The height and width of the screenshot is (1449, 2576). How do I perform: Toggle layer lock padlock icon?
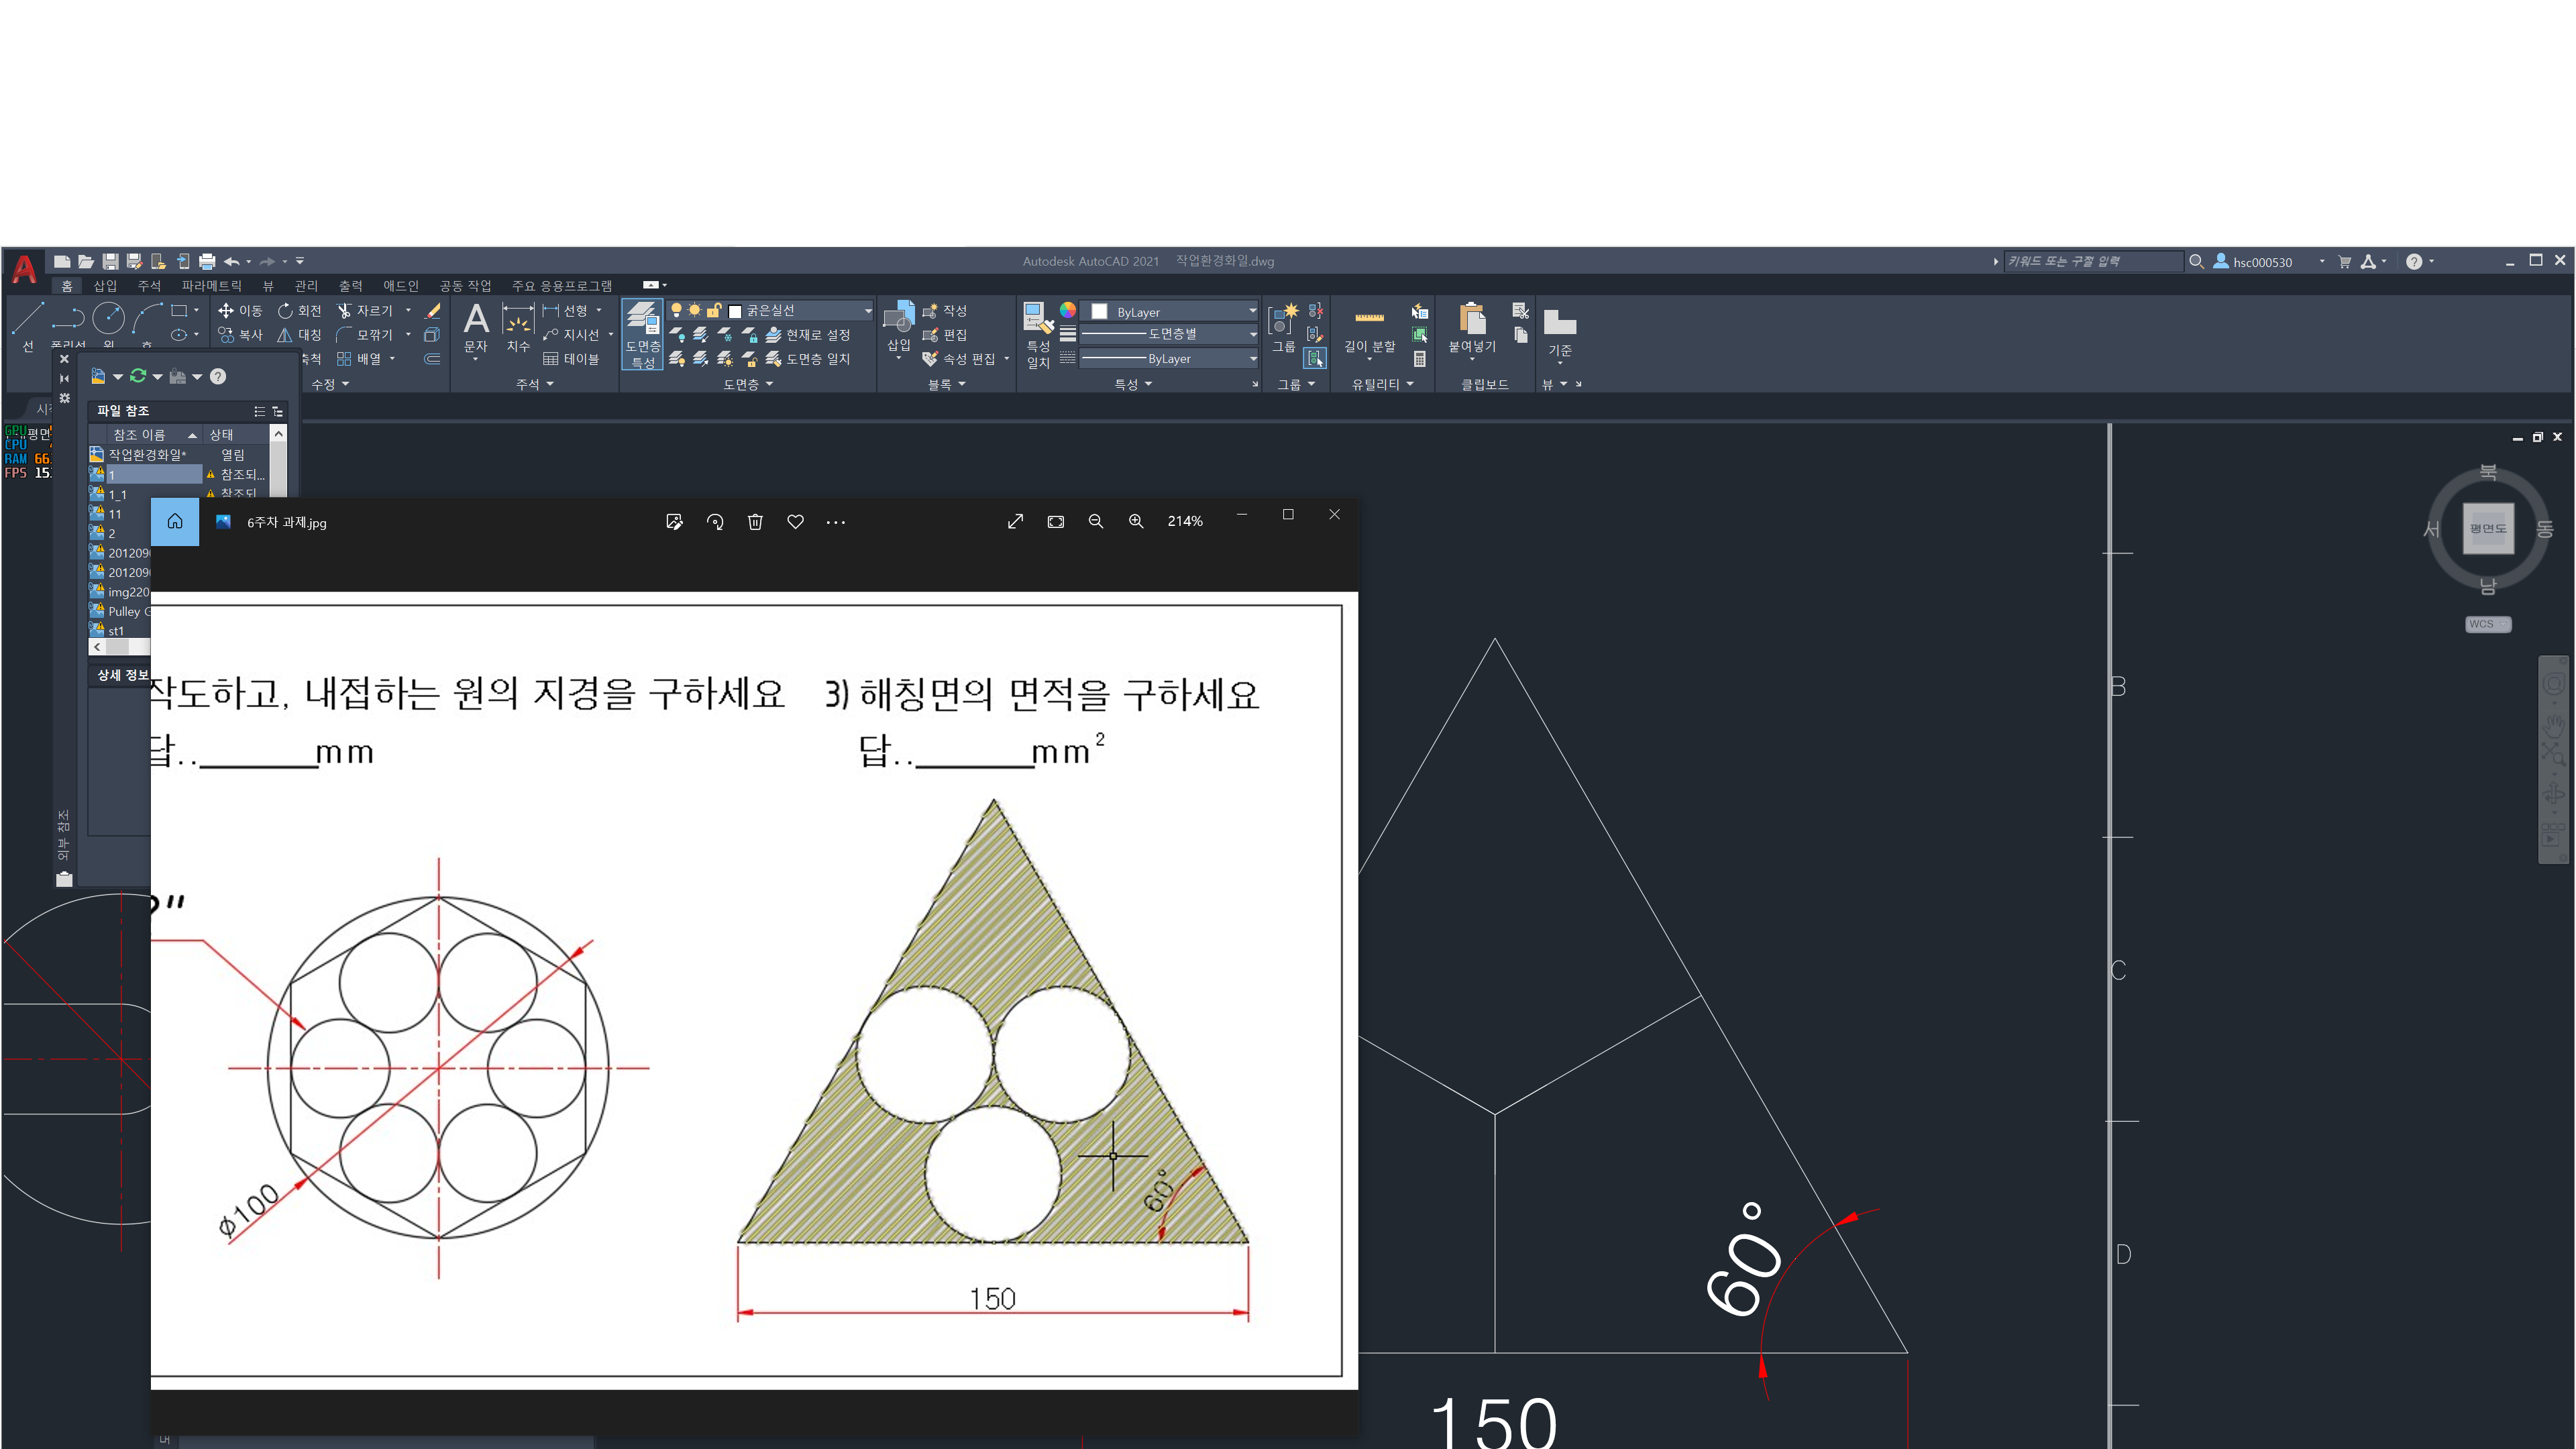[713, 310]
